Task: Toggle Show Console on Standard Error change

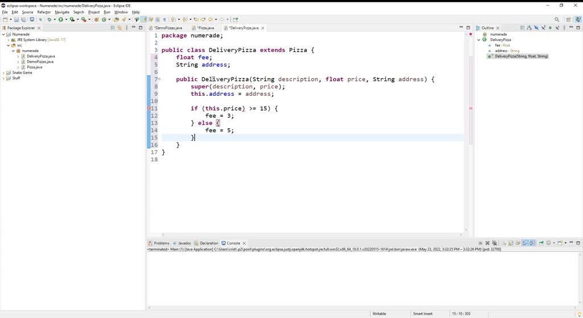Action: pyautogui.click(x=532, y=243)
